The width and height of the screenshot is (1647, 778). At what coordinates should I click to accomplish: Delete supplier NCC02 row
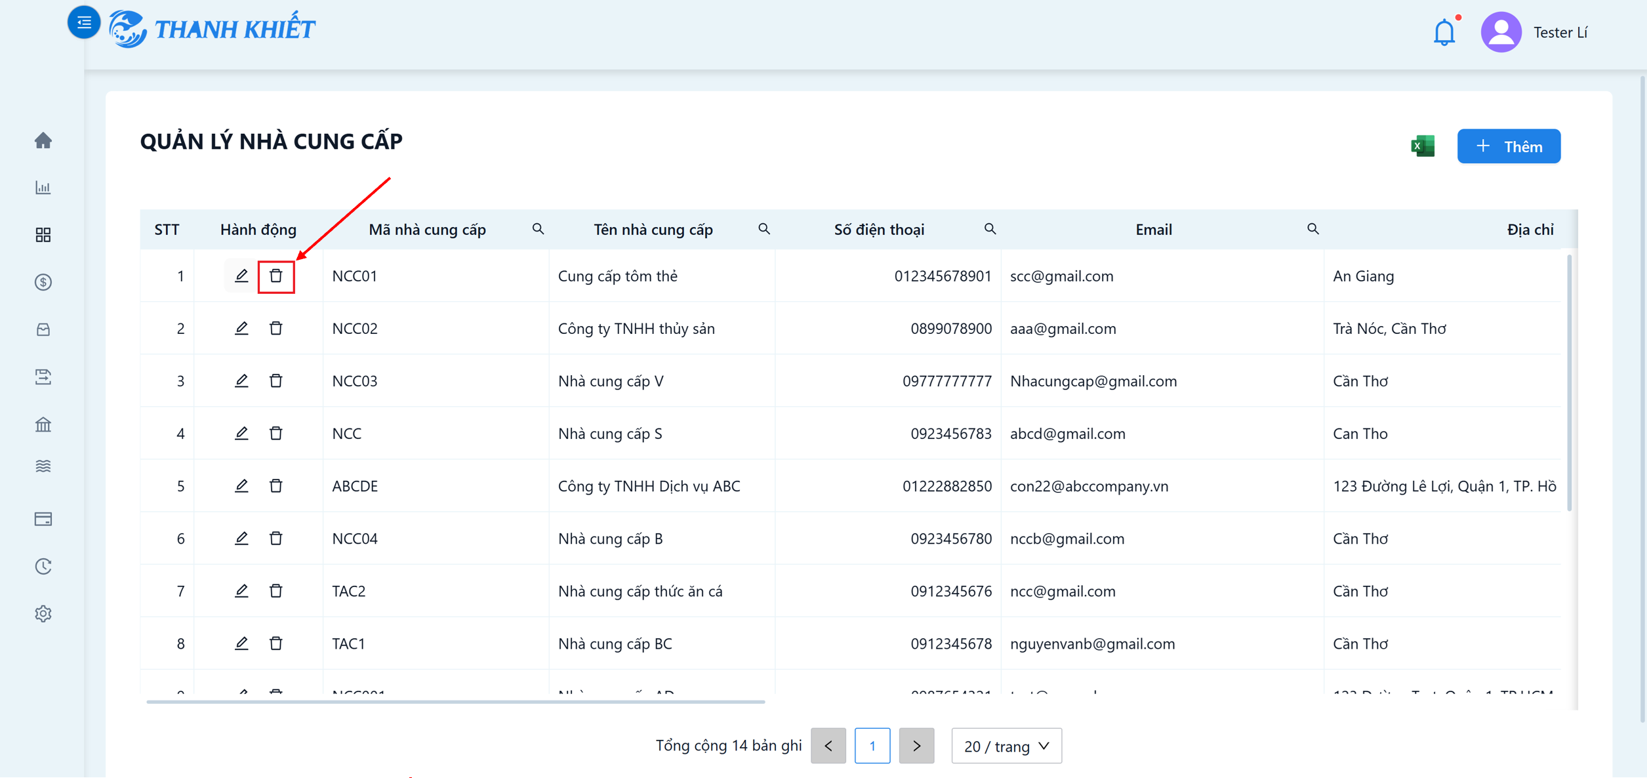pyautogui.click(x=276, y=328)
